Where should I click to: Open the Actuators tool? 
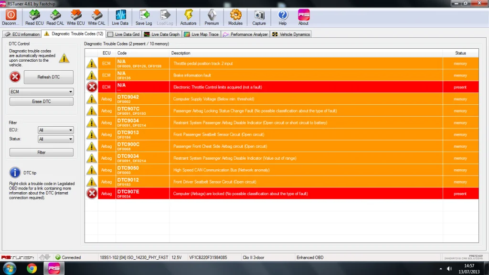(188, 17)
